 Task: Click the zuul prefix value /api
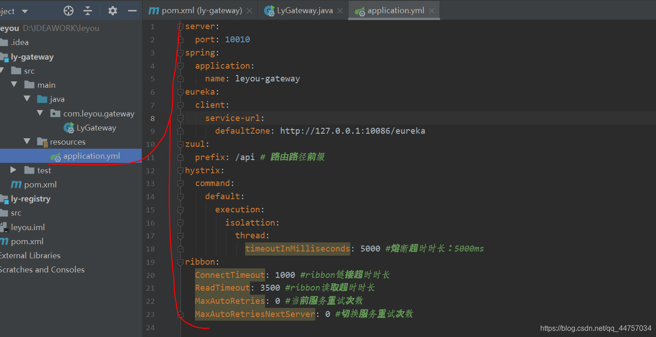click(x=245, y=157)
